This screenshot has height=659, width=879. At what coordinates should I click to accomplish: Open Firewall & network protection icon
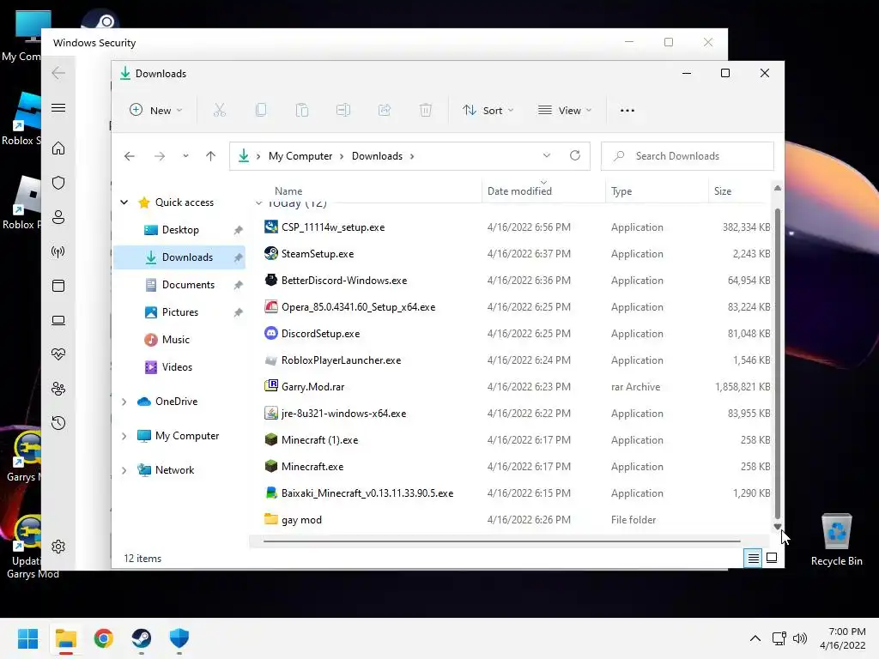pyautogui.click(x=58, y=251)
